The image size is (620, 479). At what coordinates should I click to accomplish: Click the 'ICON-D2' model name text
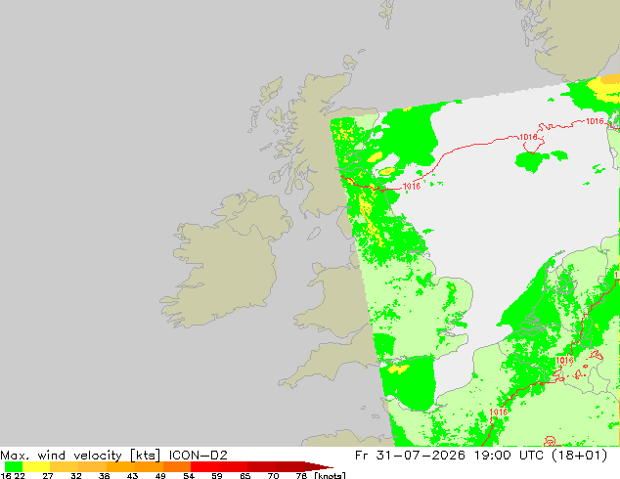point(199,456)
